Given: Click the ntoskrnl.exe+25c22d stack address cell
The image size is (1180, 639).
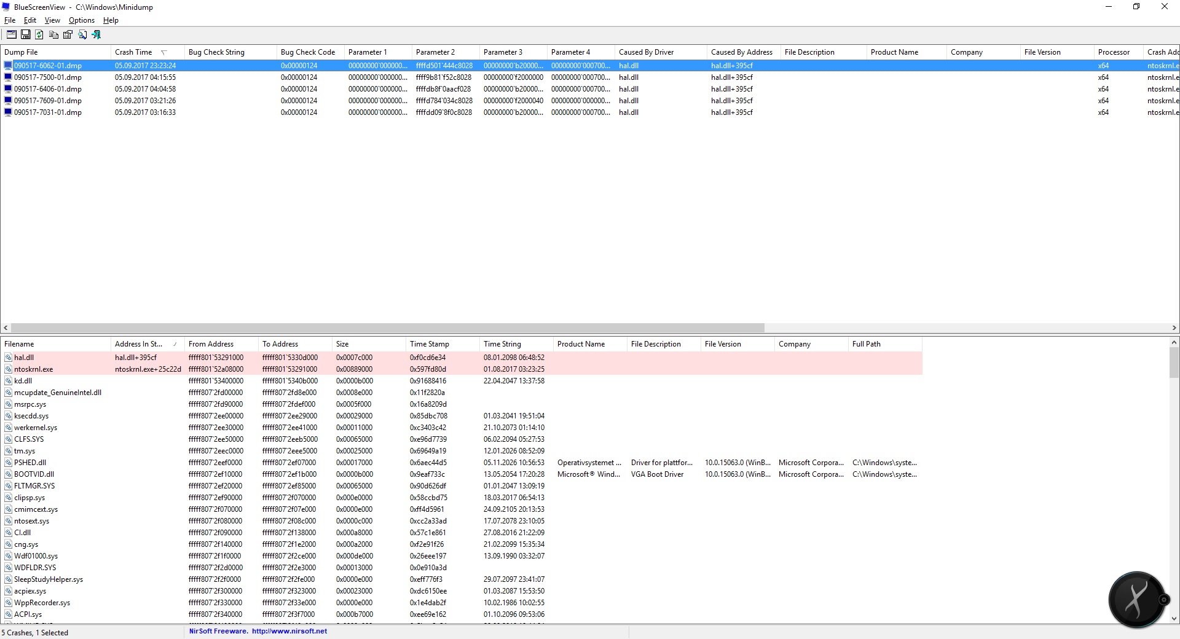Looking at the screenshot, I should [148, 369].
